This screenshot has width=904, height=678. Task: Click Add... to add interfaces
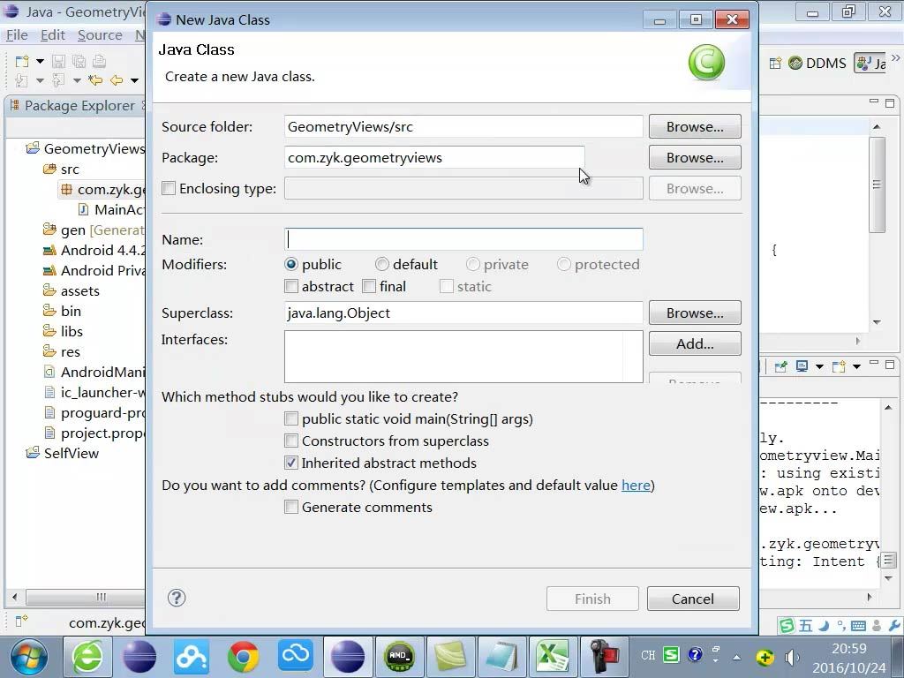coord(695,344)
